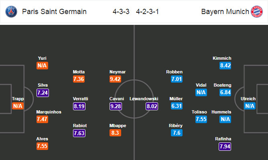
Task: Click the 4-3-3 formation label
Action: [121, 12]
